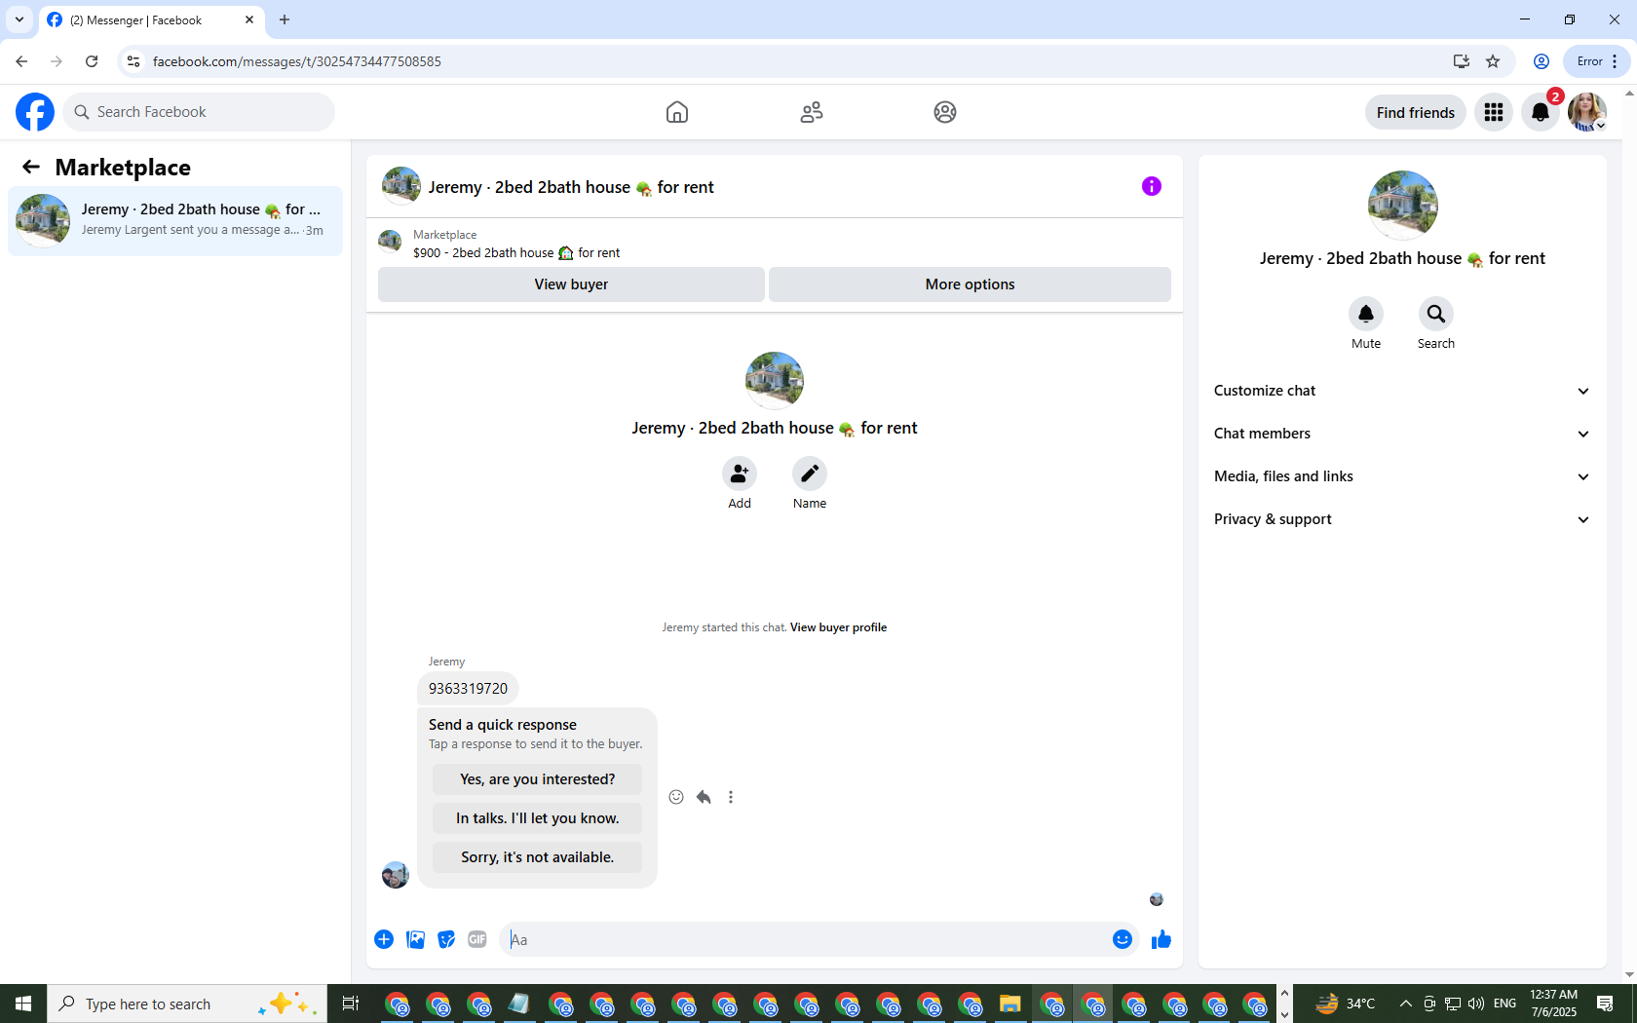Click Jeremy's message 9363319720
1637x1023 pixels.
coord(468,689)
